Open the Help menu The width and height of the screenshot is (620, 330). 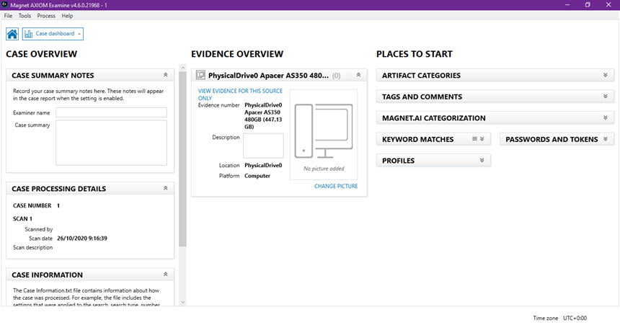67,16
